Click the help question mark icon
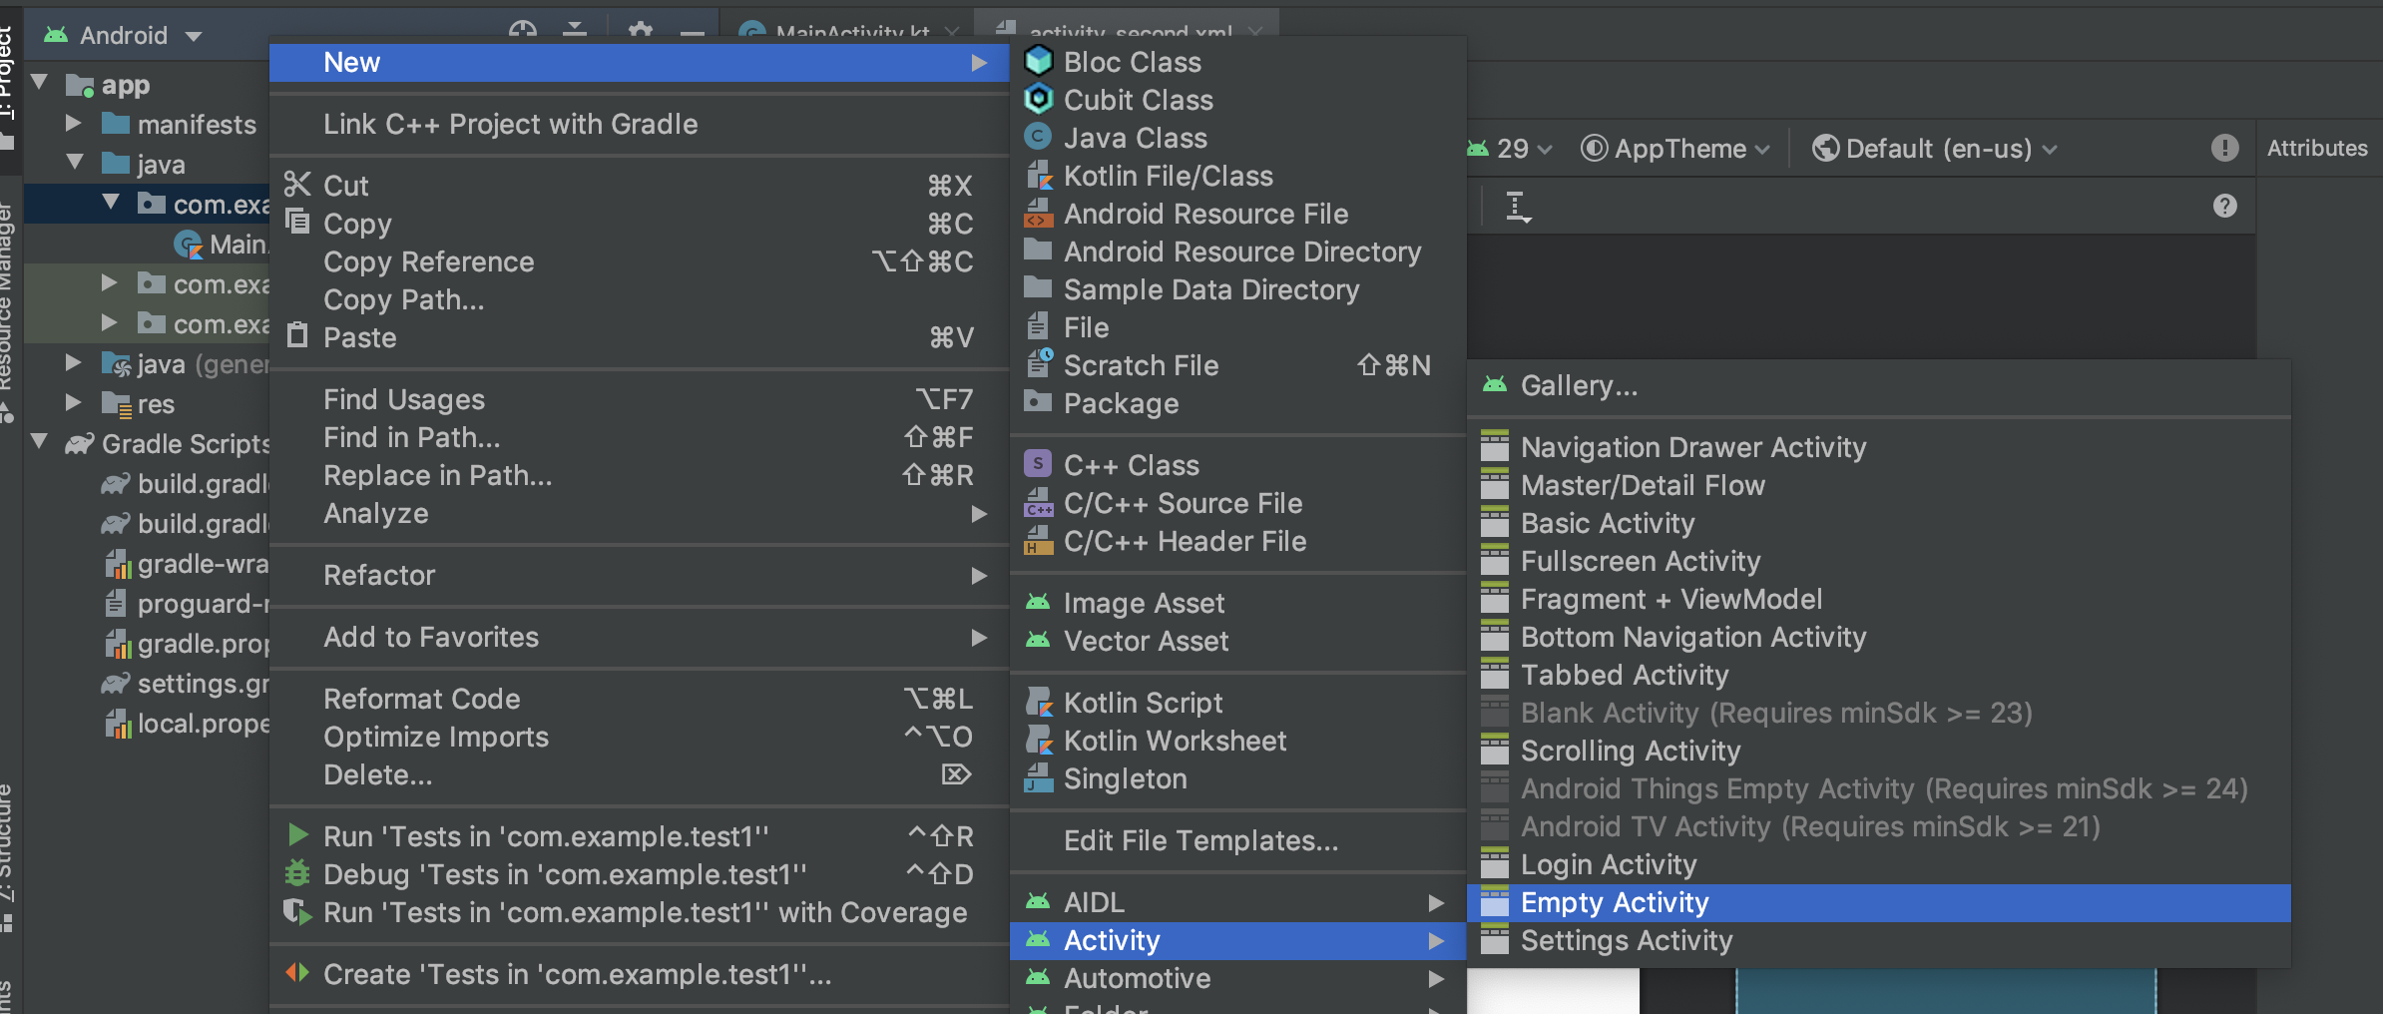2383x1014 pixels. (2224, 206)
